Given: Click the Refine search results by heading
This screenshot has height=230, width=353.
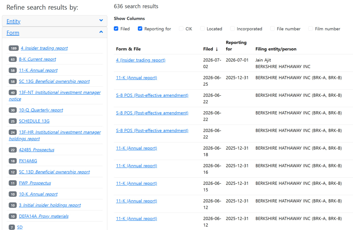Looking at the screenshot, I should 42,7.
